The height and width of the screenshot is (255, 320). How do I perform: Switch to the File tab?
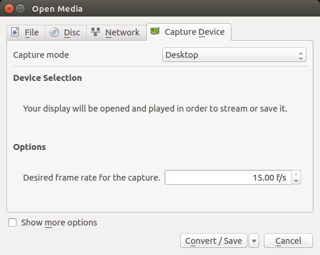click(26, 32)
